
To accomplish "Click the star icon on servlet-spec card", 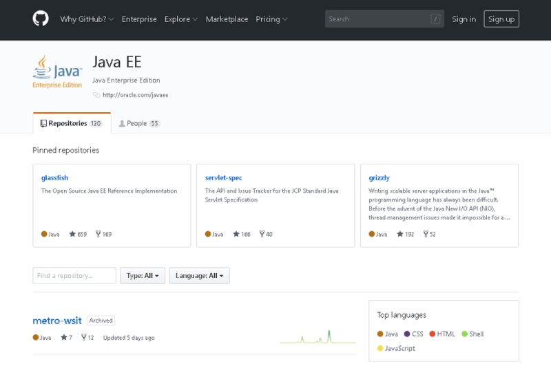I will pyautogui.click(x=236, y=234).
